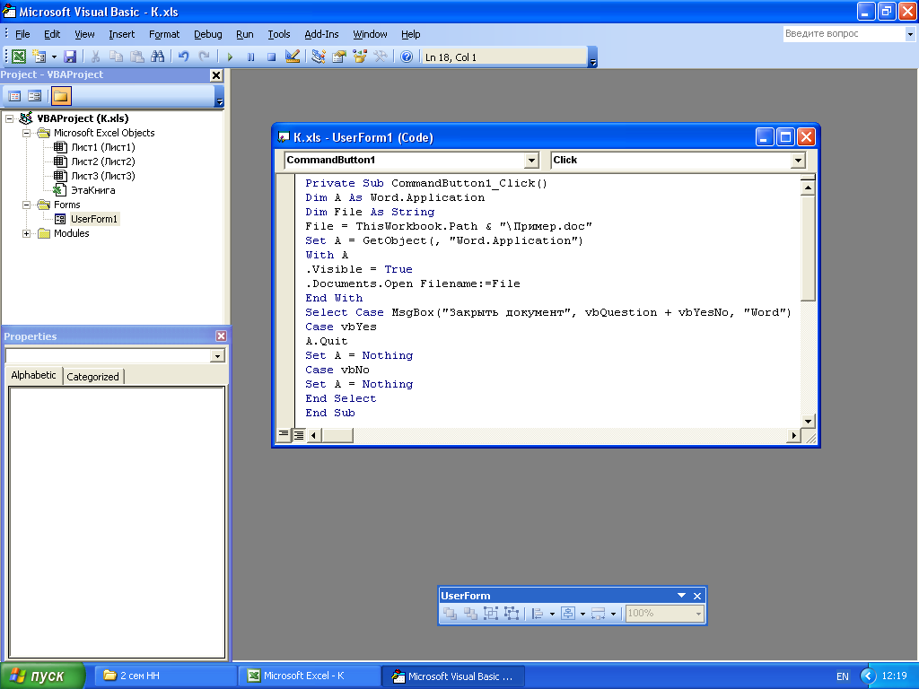Open the Edit menu
The height and width of the screenshot is (689, 919).
(x=52, y=34)
